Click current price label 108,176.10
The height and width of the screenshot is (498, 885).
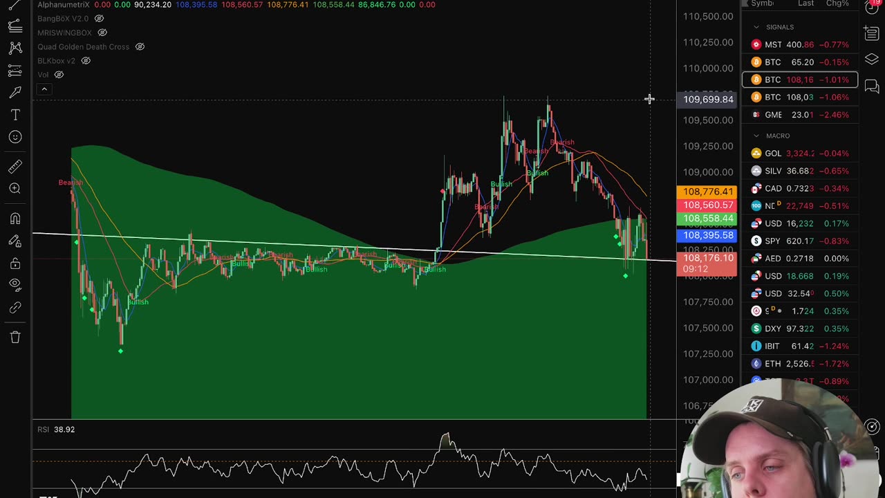(707, 263)
